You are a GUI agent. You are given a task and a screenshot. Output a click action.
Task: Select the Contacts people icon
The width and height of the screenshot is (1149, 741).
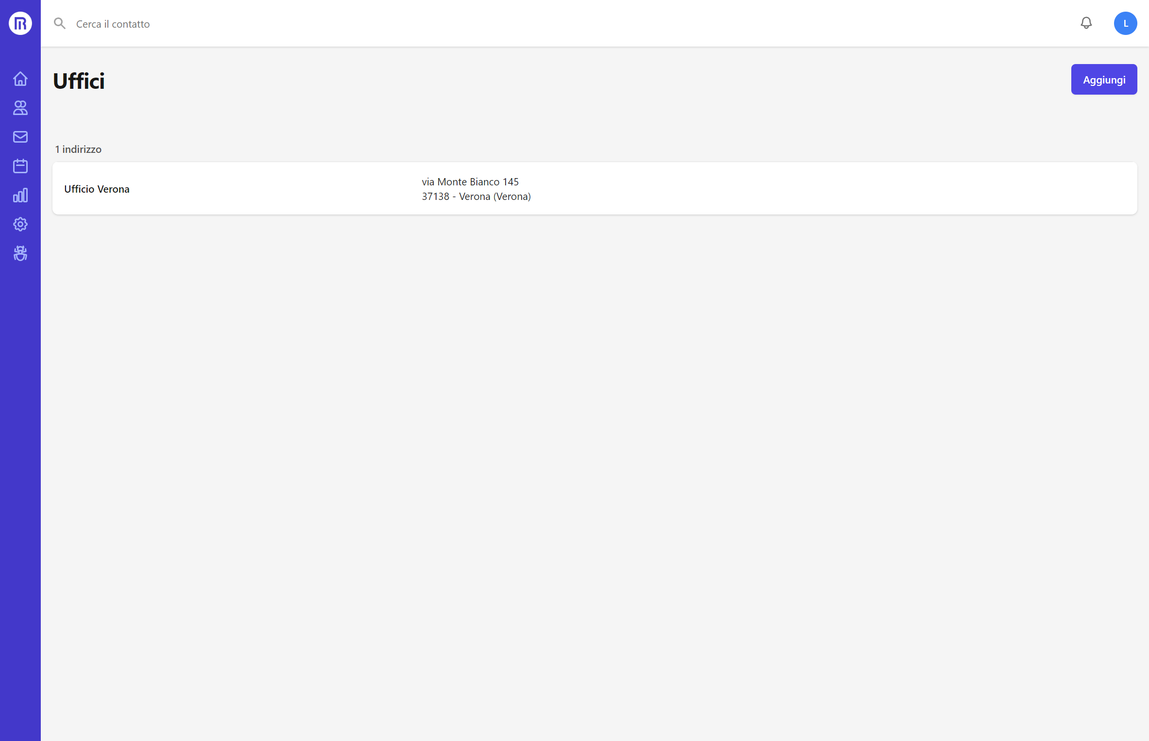tap(20, 108)
